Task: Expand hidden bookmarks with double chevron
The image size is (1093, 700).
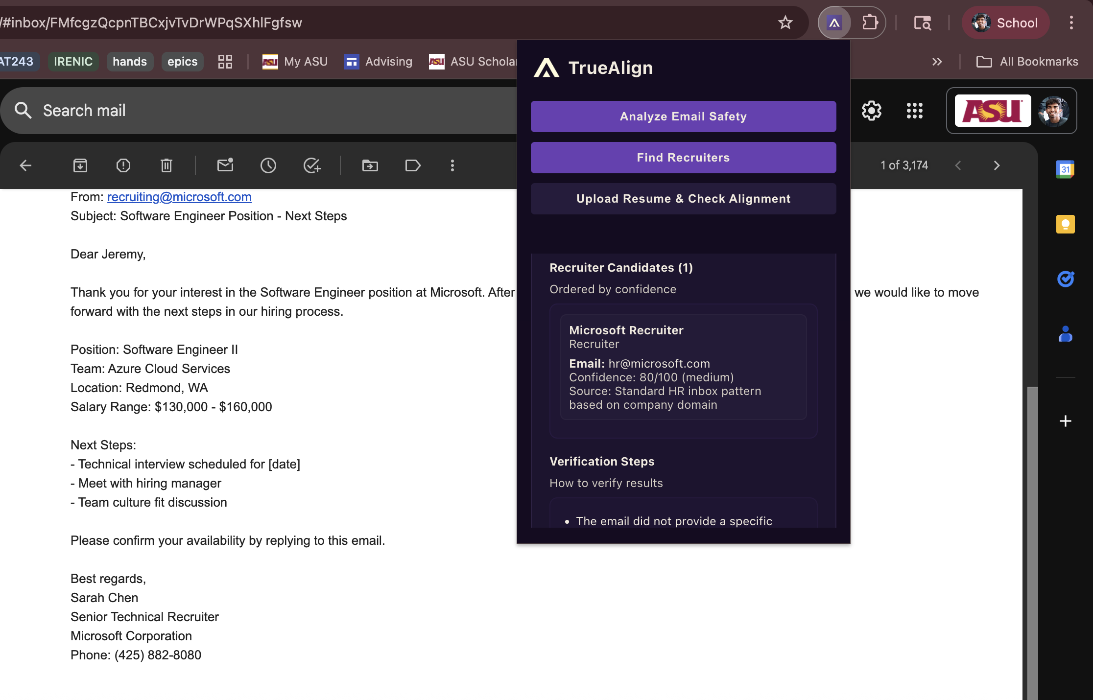Action: pyautogui.click(x=937, y=62)
